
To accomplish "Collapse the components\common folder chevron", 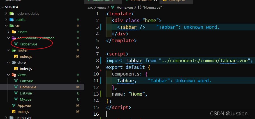I will (8, 38).
